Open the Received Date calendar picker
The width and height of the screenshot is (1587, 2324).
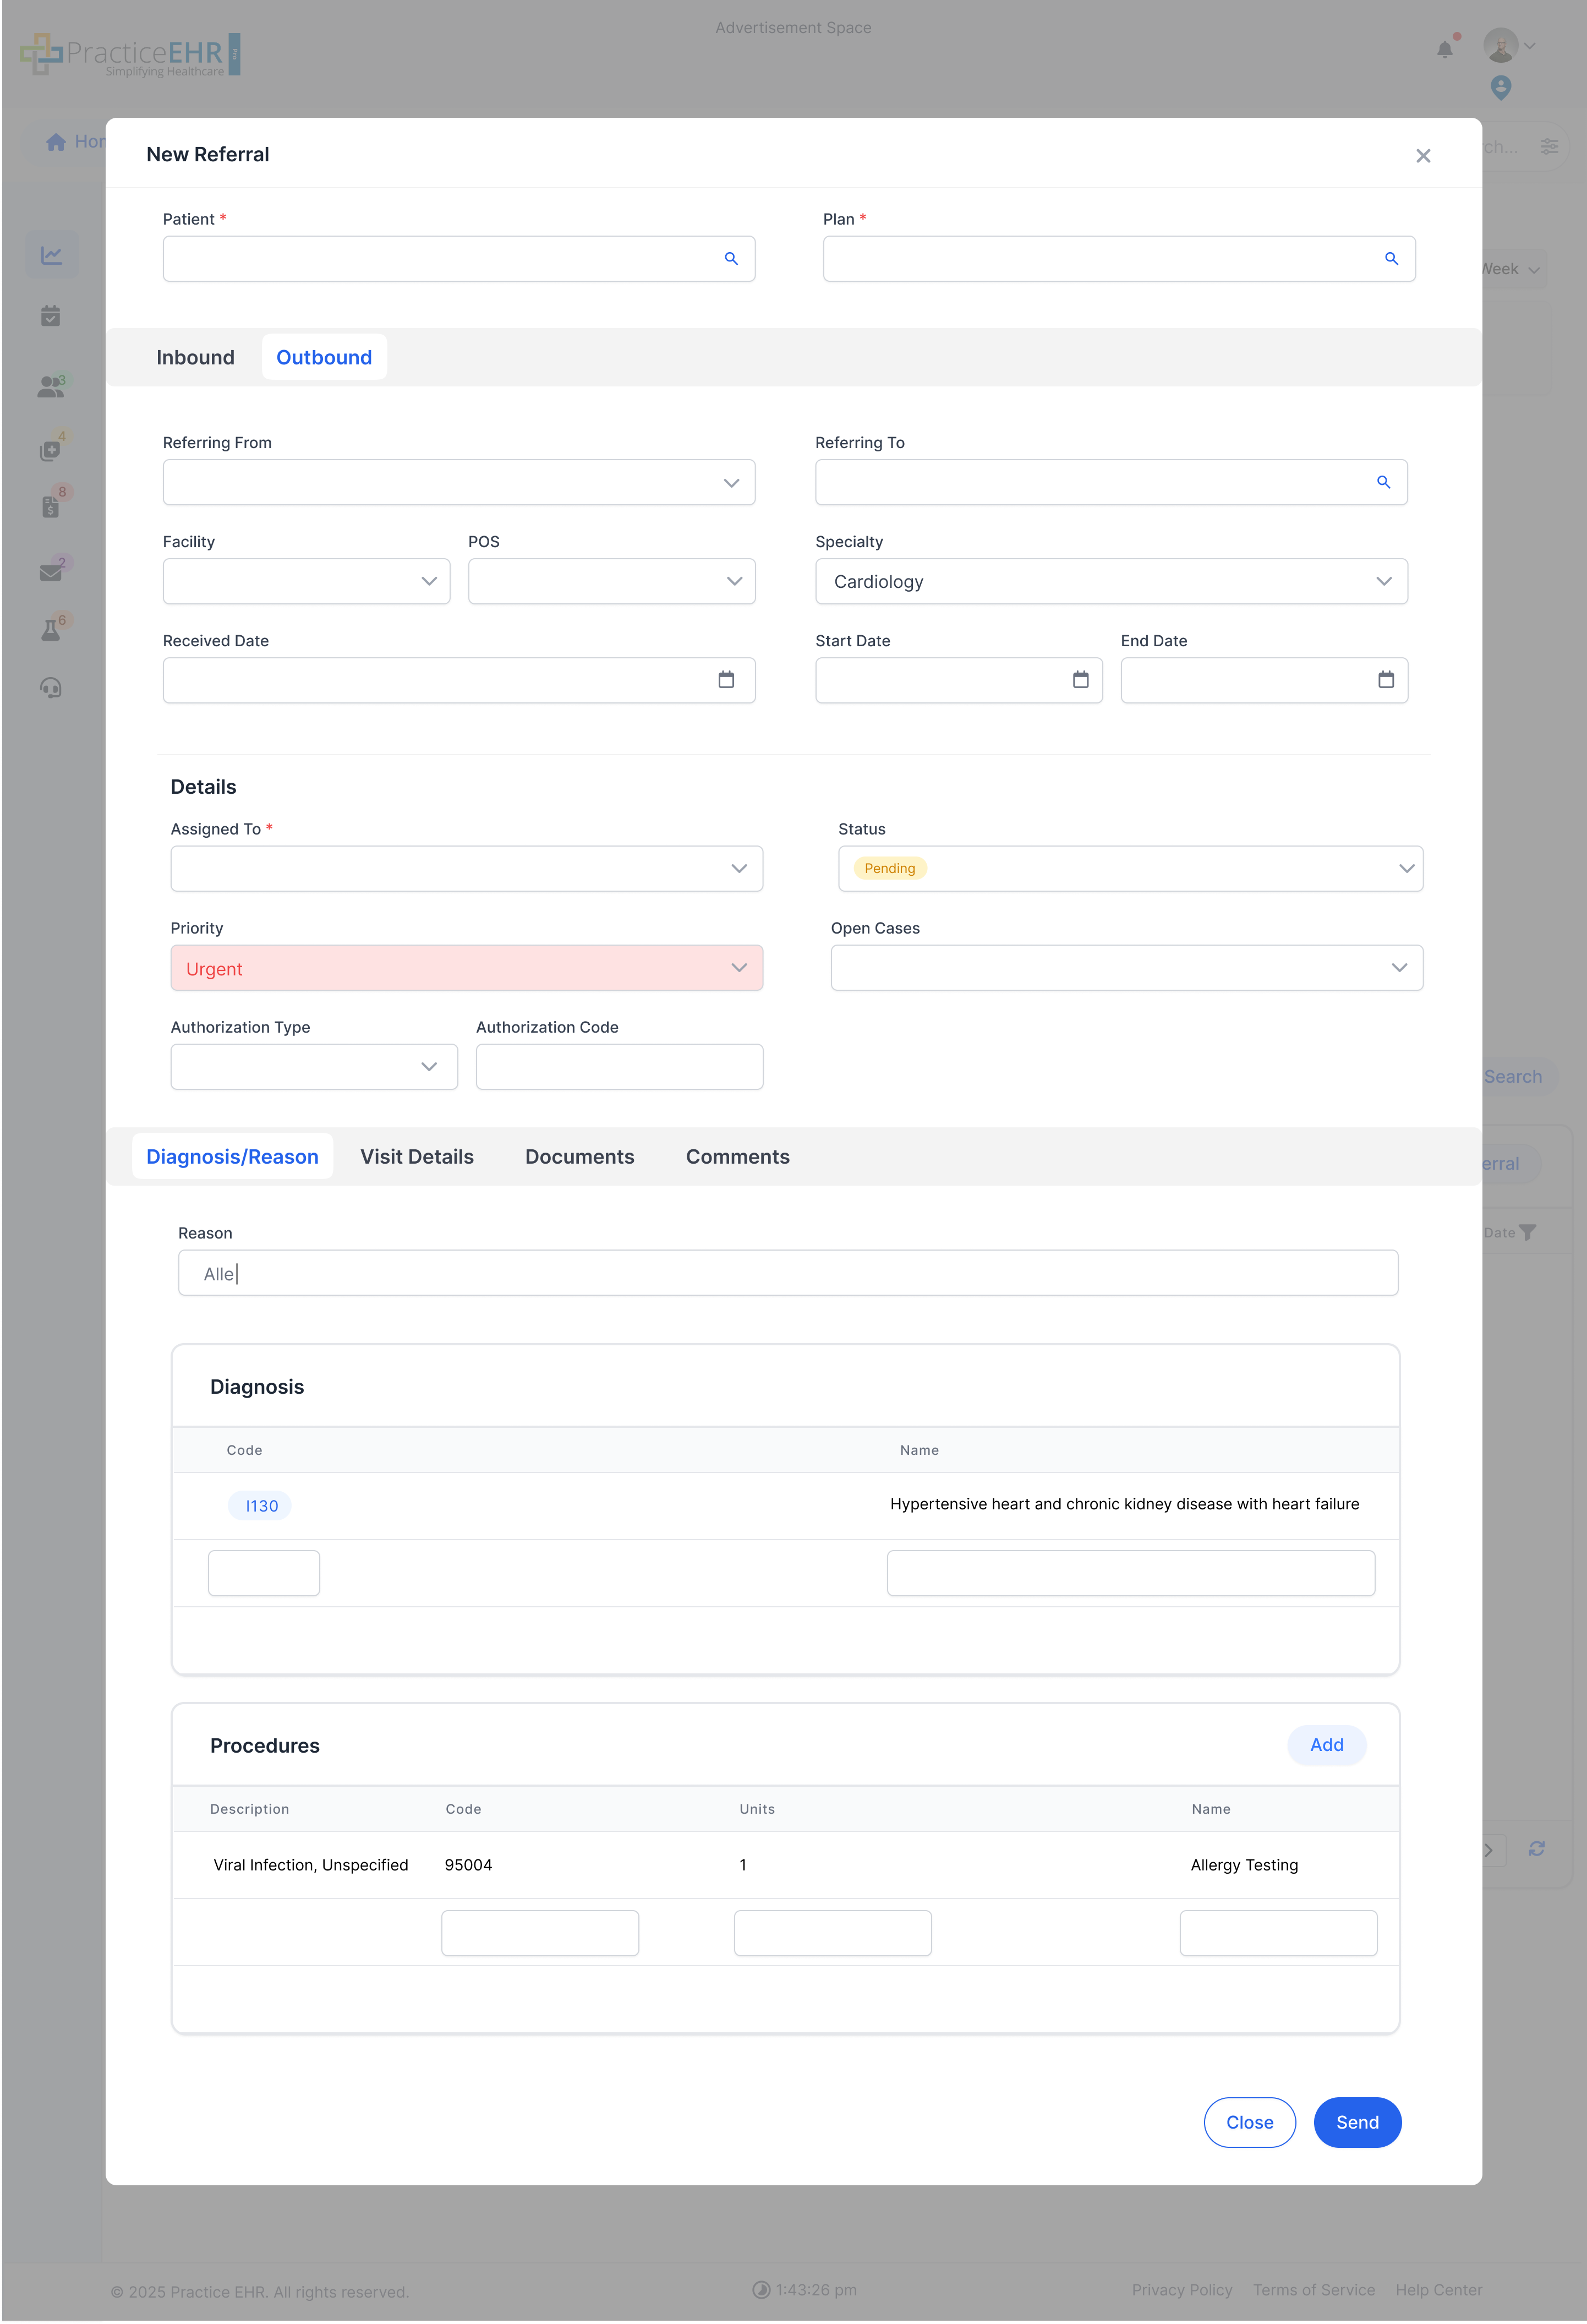click(727, 679)
